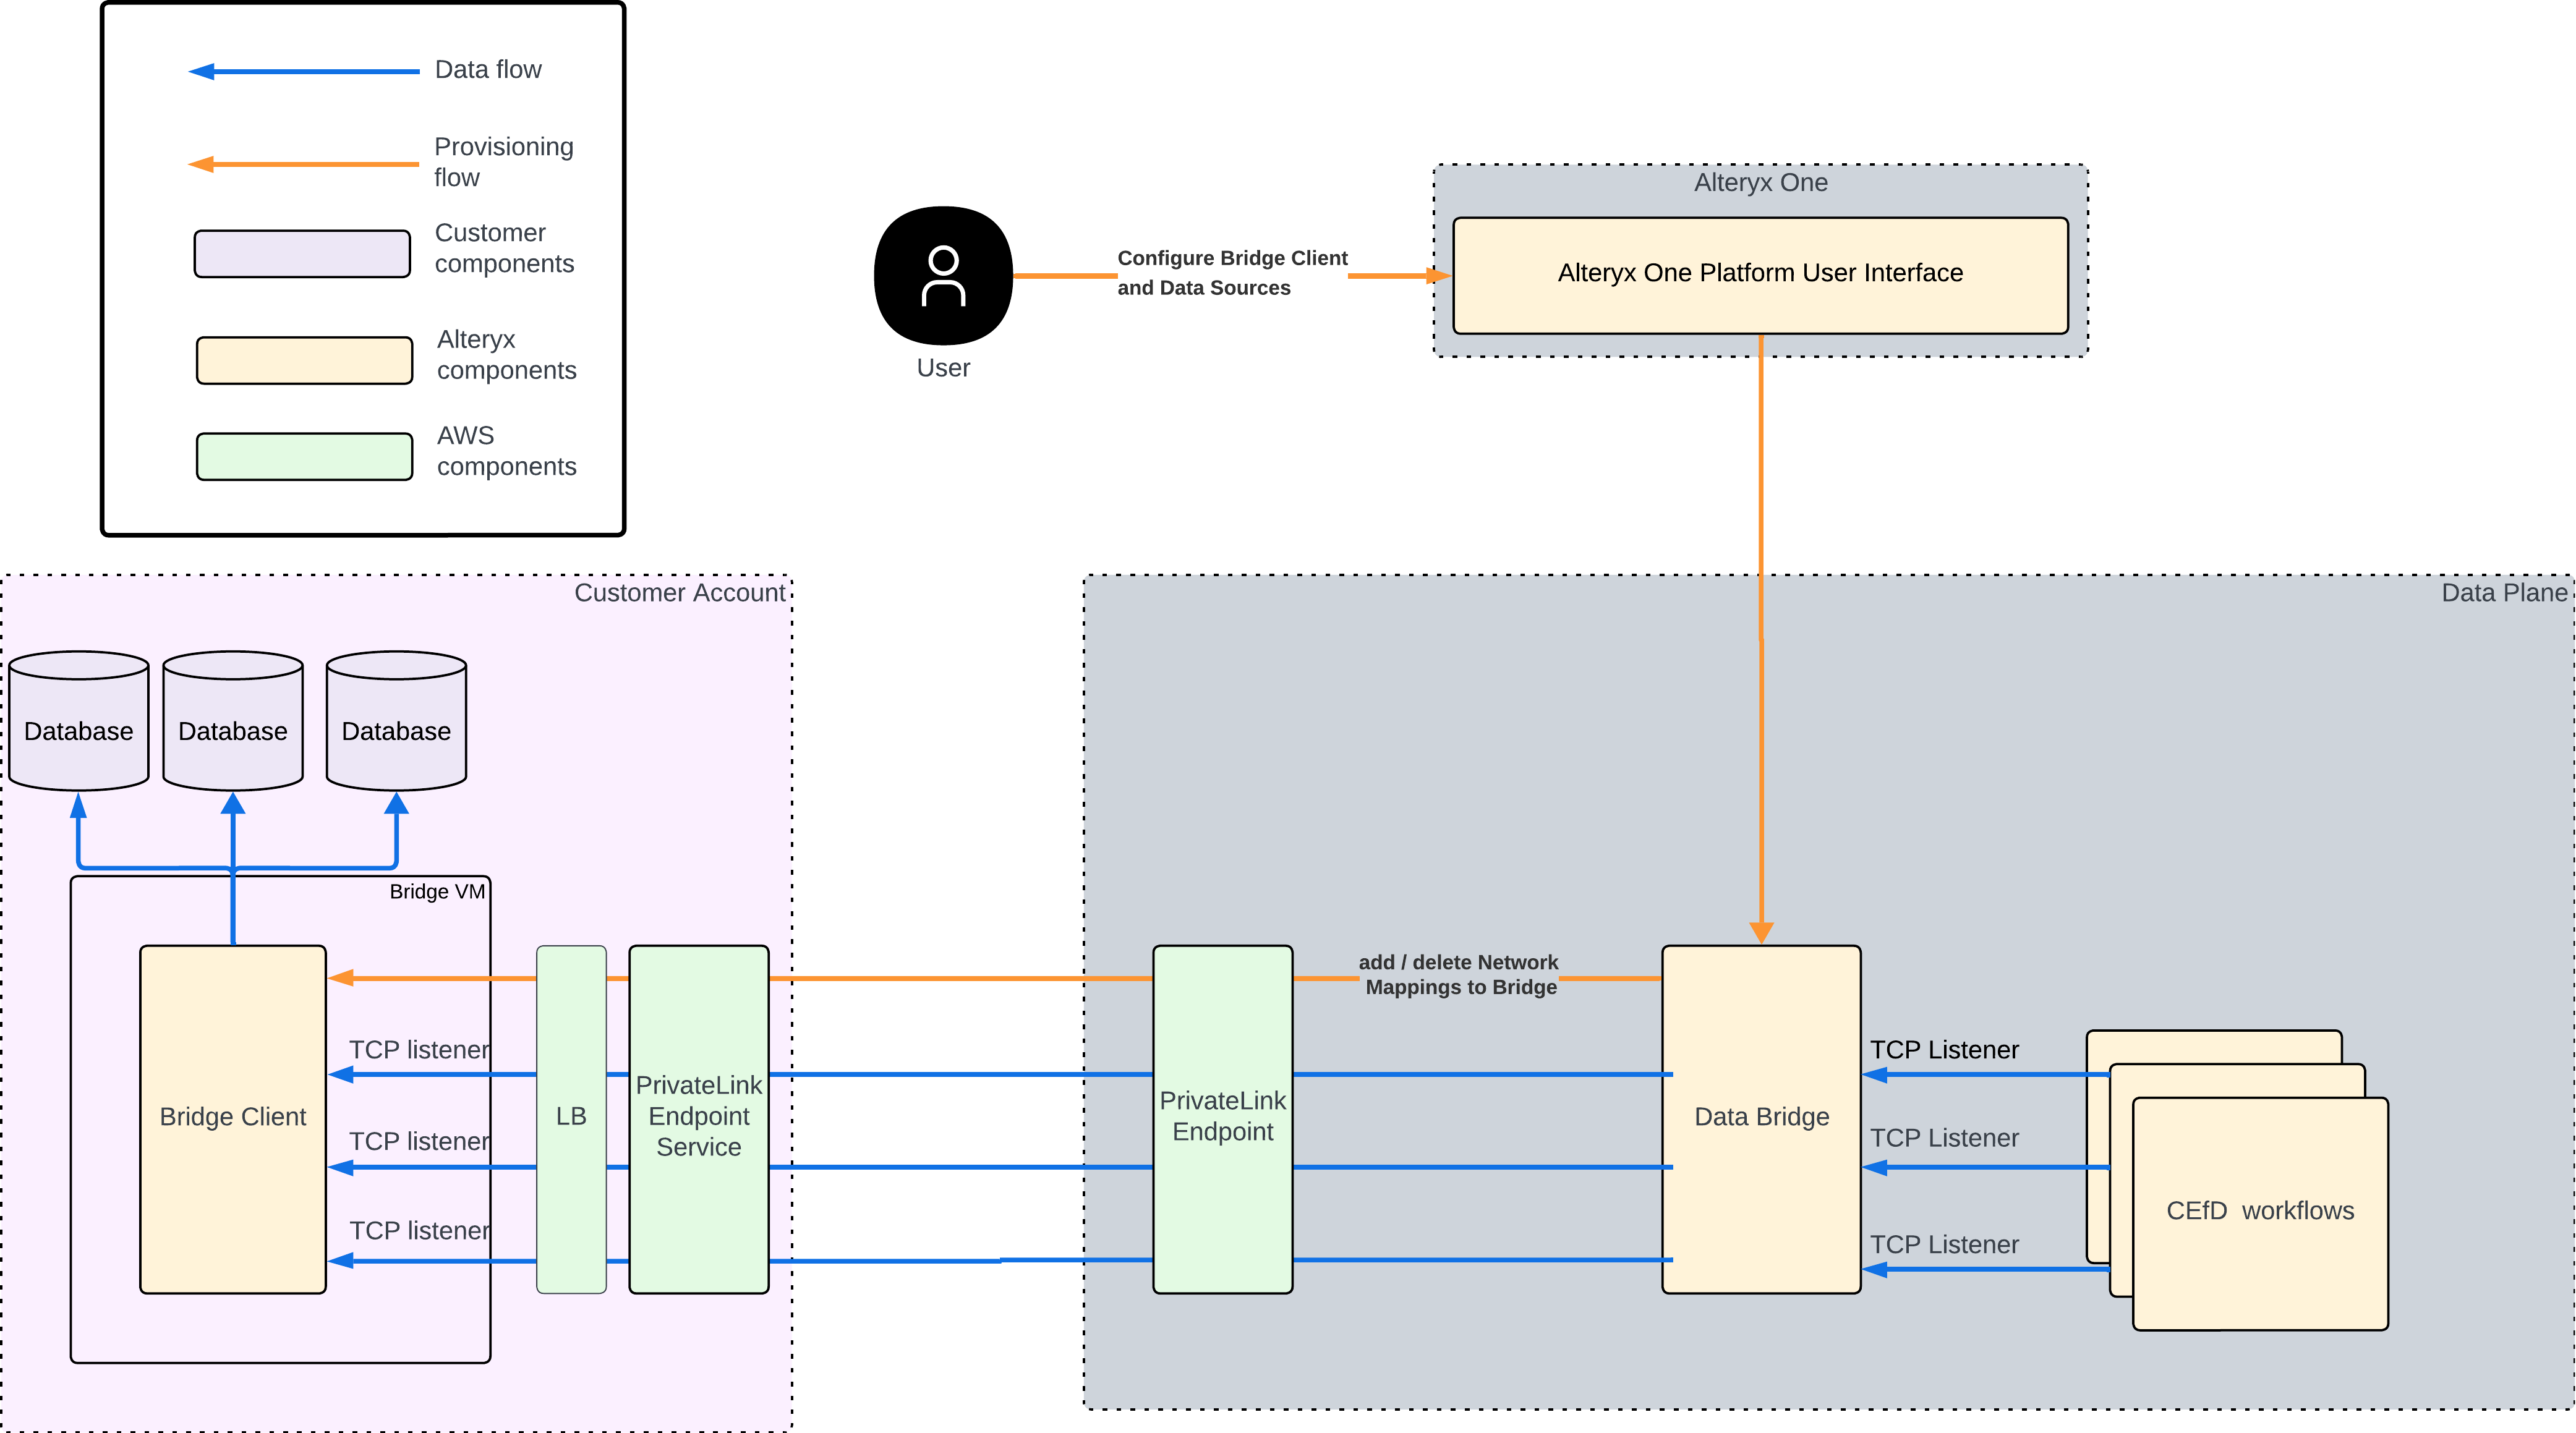Click the AWS components legend swatch
This screenshot has width=2576, height=1433.
(x=304, y=456)
